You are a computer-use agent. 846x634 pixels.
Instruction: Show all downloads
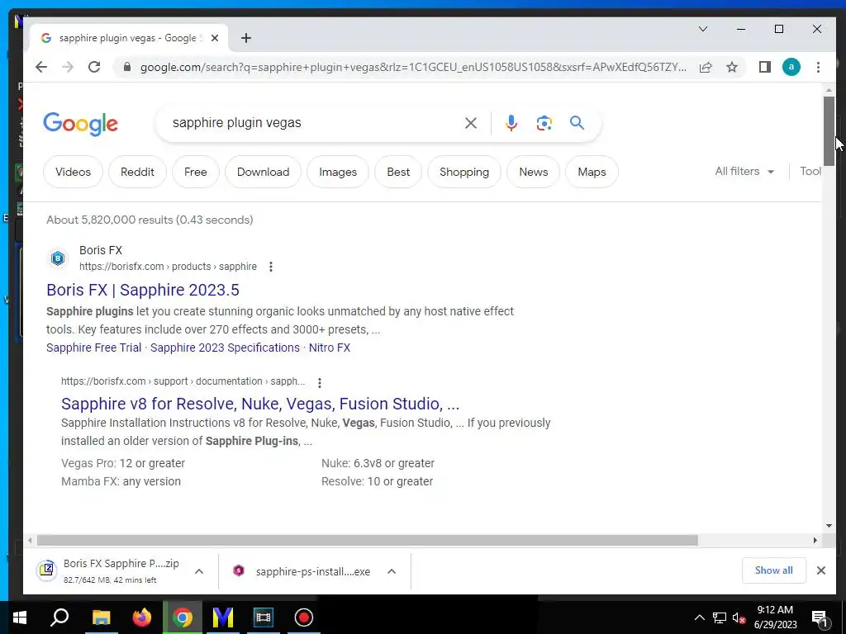pyautogui.click(x=773, y=570)
